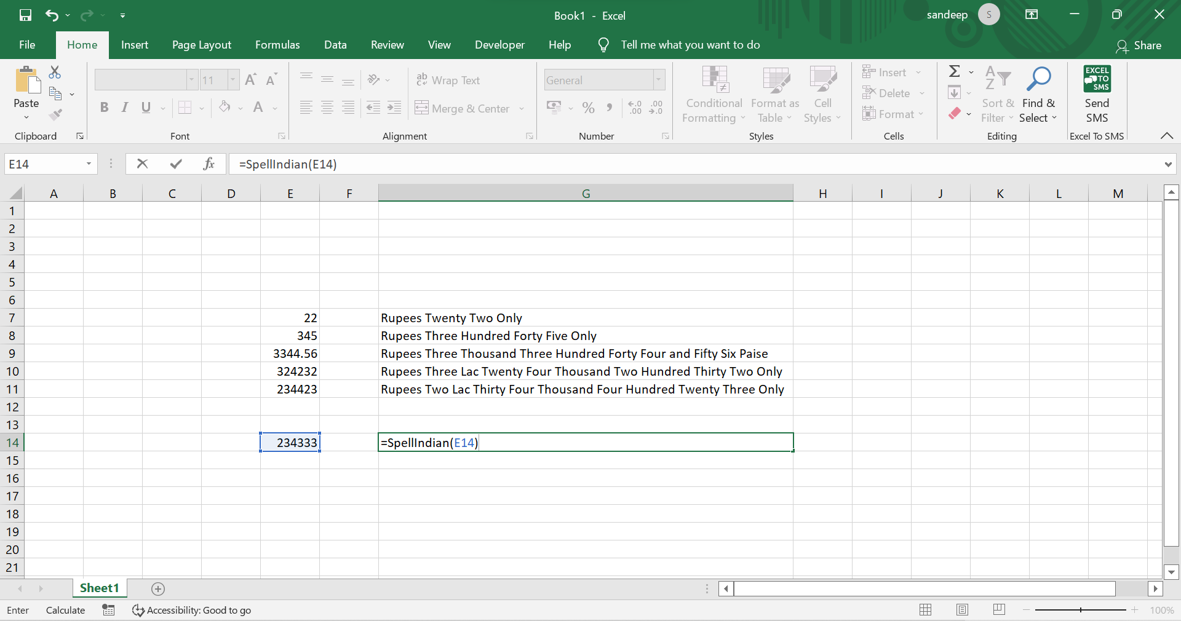Click the Paste clipboard icon
The height and width of the screenshot is (621, 1181).
point(26,80)
